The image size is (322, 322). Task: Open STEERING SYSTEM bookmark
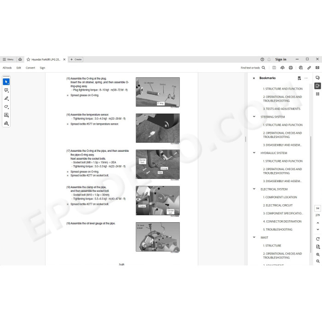click(273, 117)
